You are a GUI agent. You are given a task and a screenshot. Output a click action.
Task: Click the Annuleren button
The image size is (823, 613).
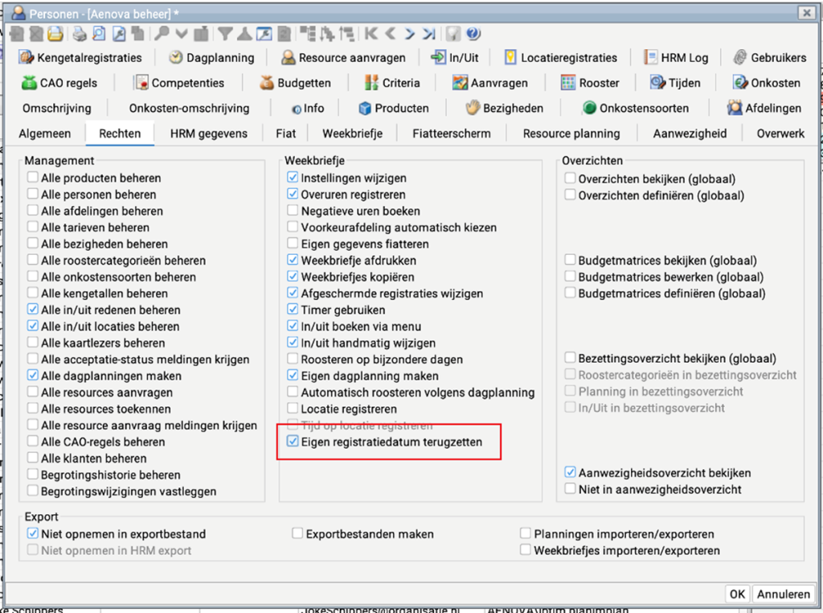click(x=783, y=594)
